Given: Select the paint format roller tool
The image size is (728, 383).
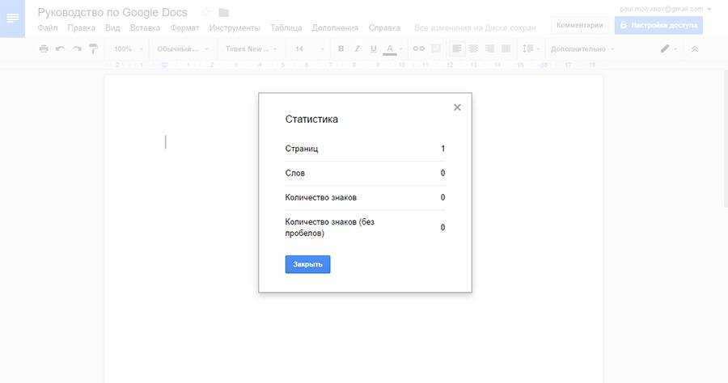Looking at the screenshot, I should tap(93, 48).
